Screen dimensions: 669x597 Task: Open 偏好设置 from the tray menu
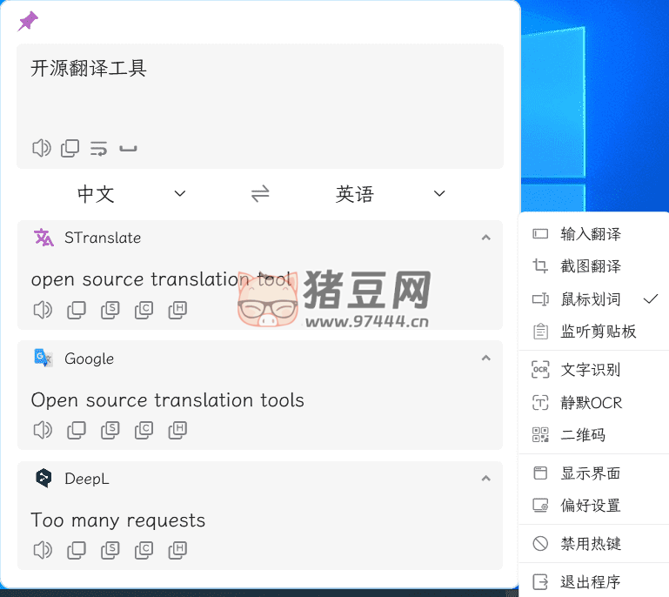coord(591,506)
